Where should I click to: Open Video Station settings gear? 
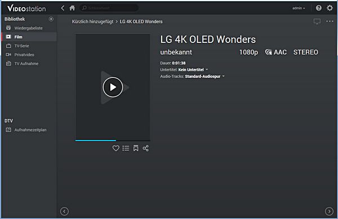click(330, 8)
